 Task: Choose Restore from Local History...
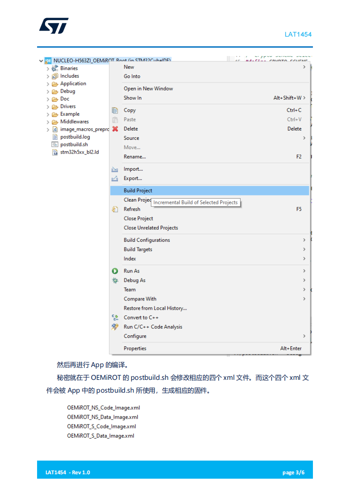210,308
